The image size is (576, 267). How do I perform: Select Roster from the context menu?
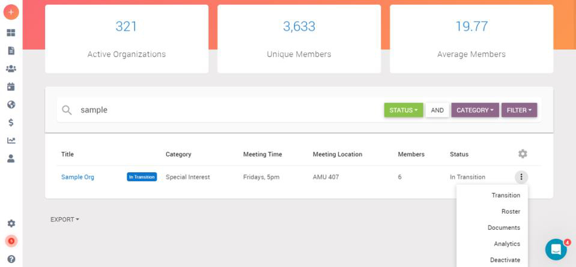(511, 211)
